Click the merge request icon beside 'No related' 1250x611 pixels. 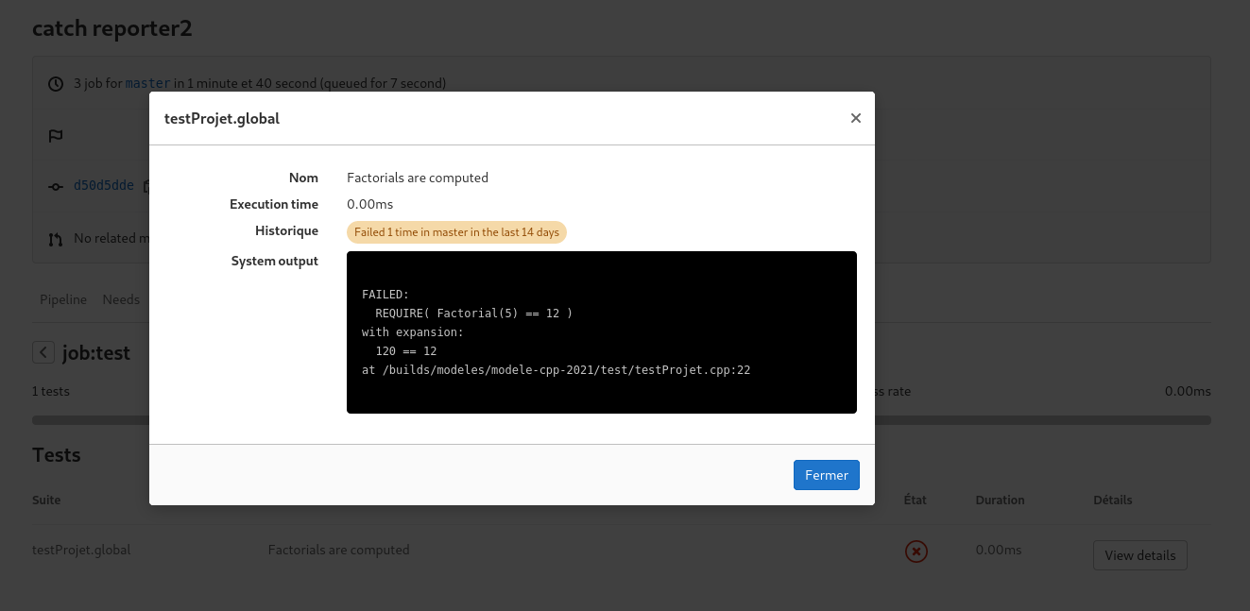coord(56,238)
